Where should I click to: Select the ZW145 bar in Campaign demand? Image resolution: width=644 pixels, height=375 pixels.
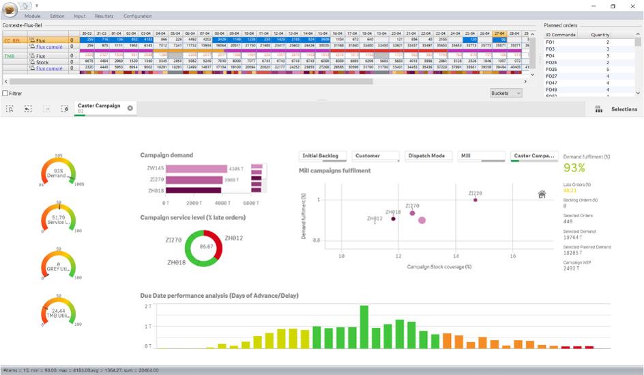[x=196, y=169]
